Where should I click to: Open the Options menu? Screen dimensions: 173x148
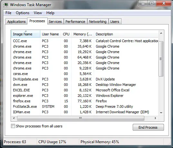pos(23,13)
